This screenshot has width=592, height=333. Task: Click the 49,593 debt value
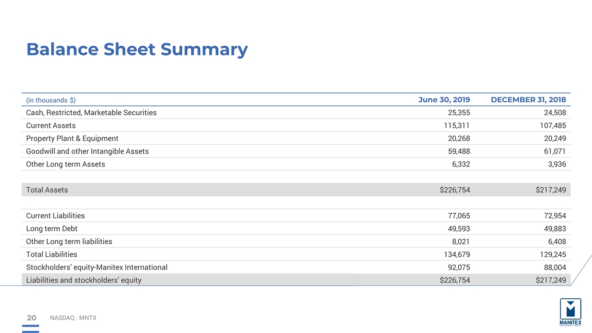pyautogui.click(x=459, y=228)
